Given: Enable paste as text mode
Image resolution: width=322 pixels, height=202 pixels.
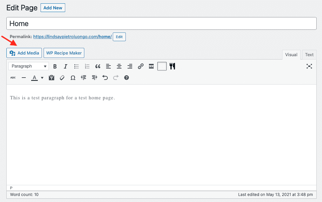Looking at the screenshot, I should tap(51, 77).
